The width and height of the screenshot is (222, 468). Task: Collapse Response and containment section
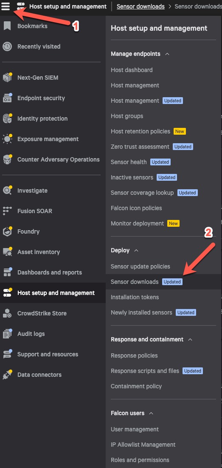click(191, 340)
